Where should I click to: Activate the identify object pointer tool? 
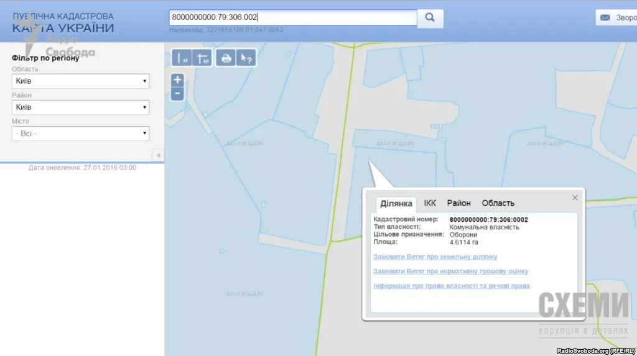[246, 58]
